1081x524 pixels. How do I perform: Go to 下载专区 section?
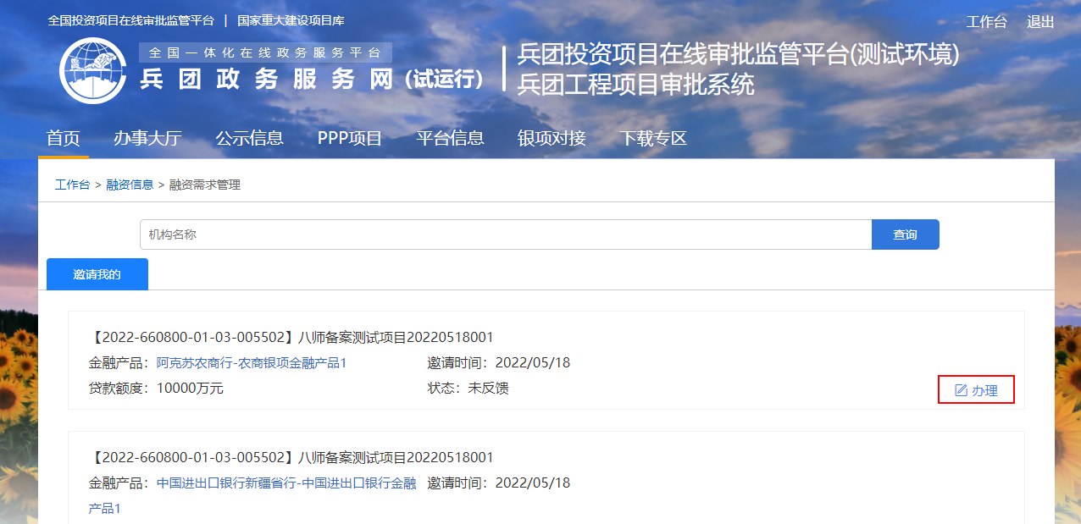coord(652,138)
